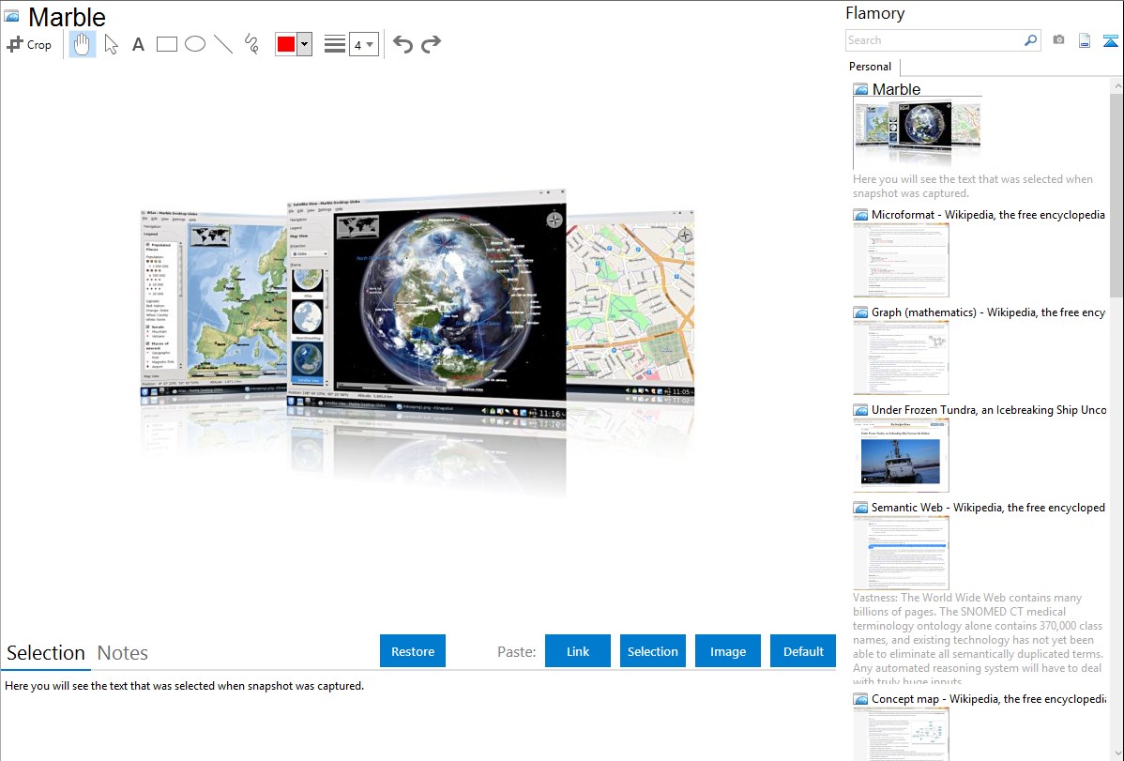
Task: Choose the freehand scribble tool
Action: point(251,44)
